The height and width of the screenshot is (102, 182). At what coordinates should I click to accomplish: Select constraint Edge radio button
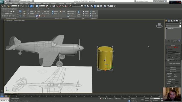pos(173,75)
